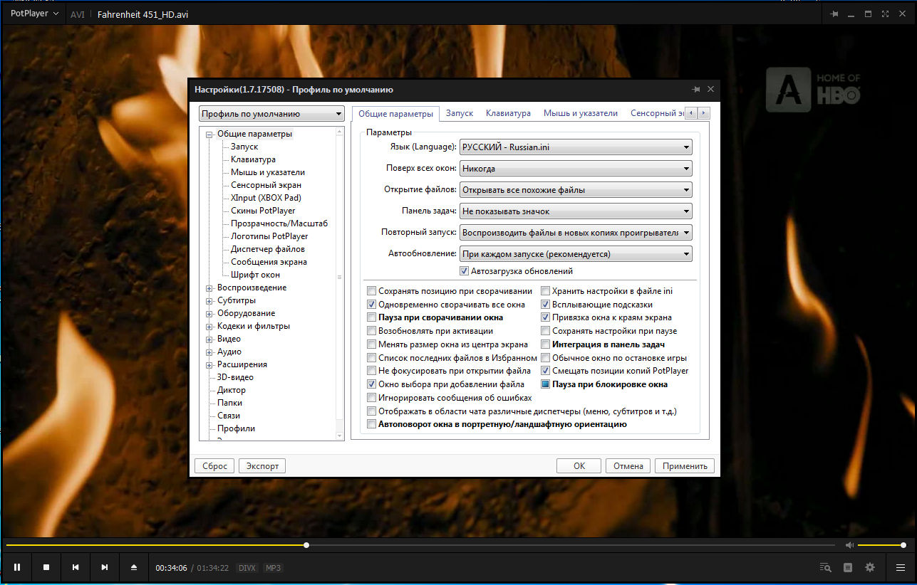This screenshot has width=917, height=585.
Task: Click the settings tree vertical scrollbar
Action: tap(339, 283)
